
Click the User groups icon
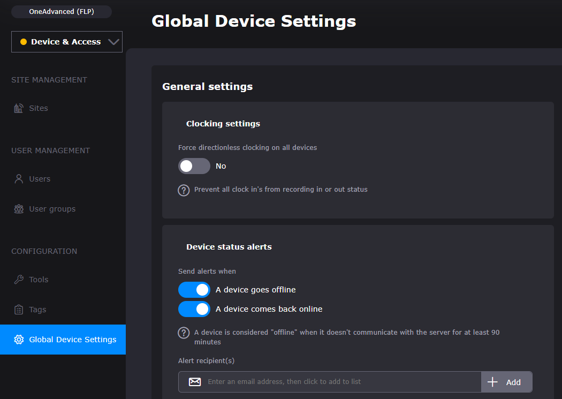19,209
